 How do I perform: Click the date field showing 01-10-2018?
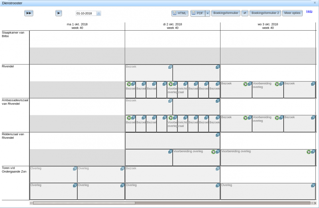point(86,14)
